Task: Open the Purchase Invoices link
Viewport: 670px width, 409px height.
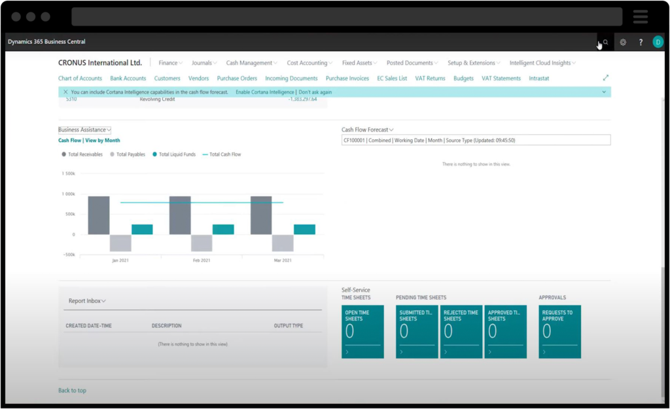Action: point(347,79)
